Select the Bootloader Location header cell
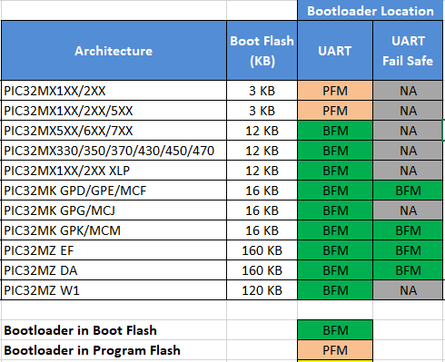 coord(371,11)
